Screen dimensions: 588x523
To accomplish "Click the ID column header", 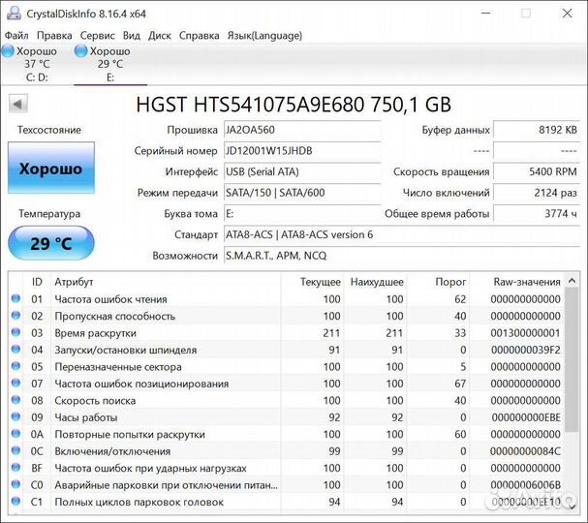I will point(37,282).
